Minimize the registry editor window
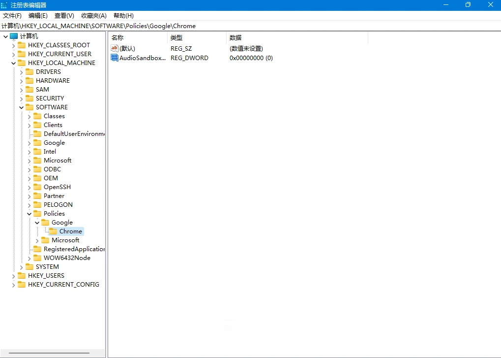501x358 pixels. click(x=446, y=5)
